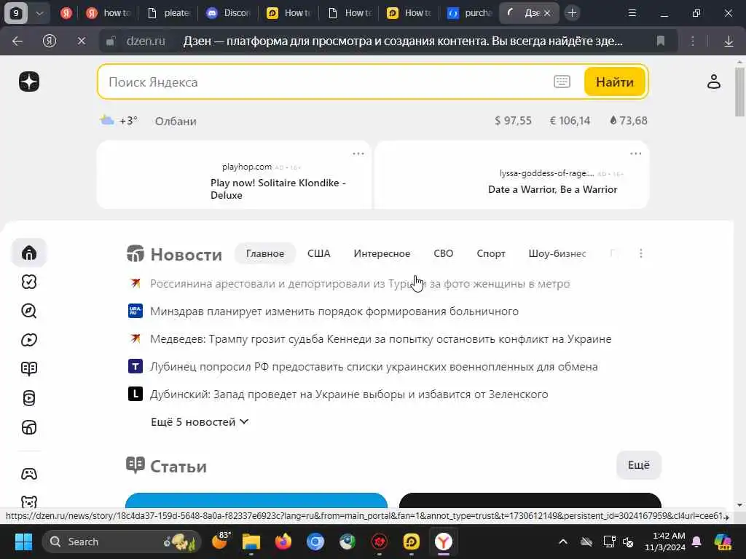Bookmark this page
The image size is (746, 559).
660,41
